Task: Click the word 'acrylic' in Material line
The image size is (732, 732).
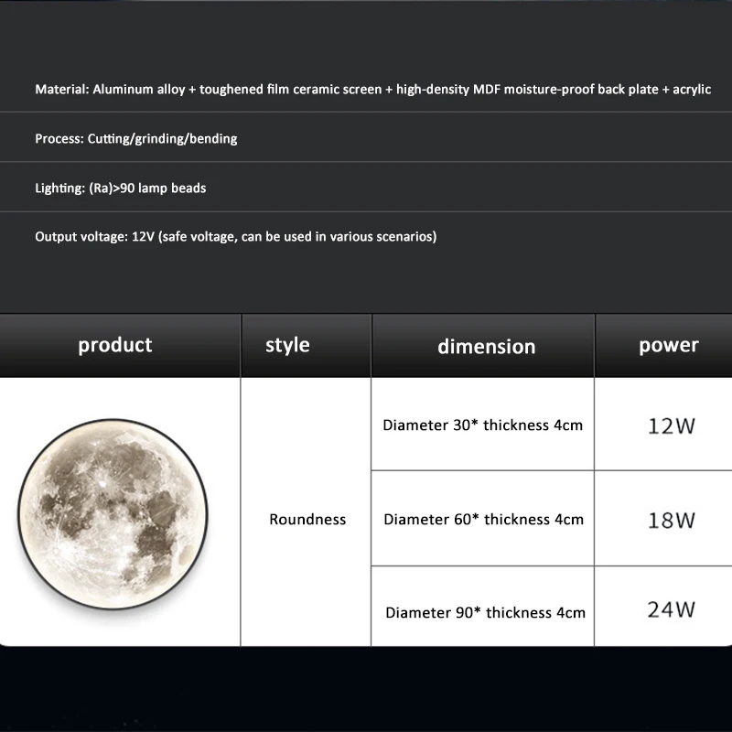Action: (692, 89)
